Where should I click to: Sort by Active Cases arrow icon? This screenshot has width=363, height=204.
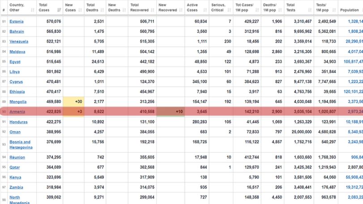(205, 10)
